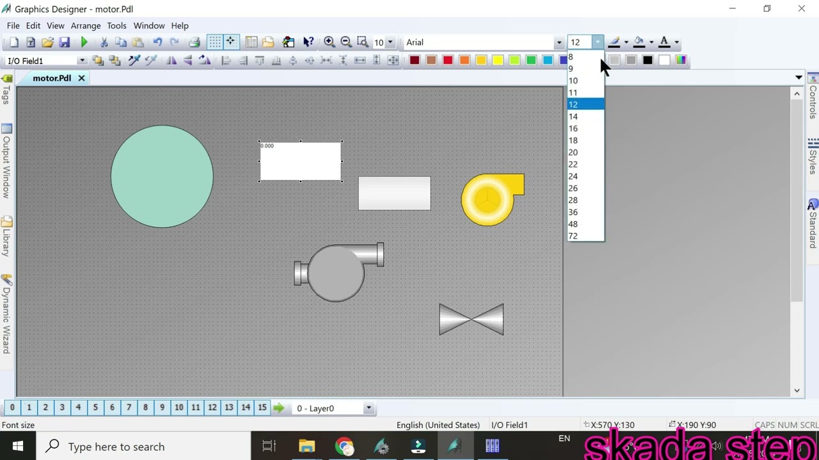Screen dimensions: 819x460
Task: Choose font size 72 from the list
Action: click(x=585, y=236)
